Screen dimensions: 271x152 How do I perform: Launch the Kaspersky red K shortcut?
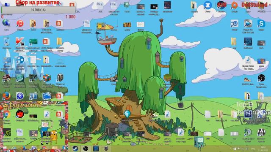click(20, 41)
